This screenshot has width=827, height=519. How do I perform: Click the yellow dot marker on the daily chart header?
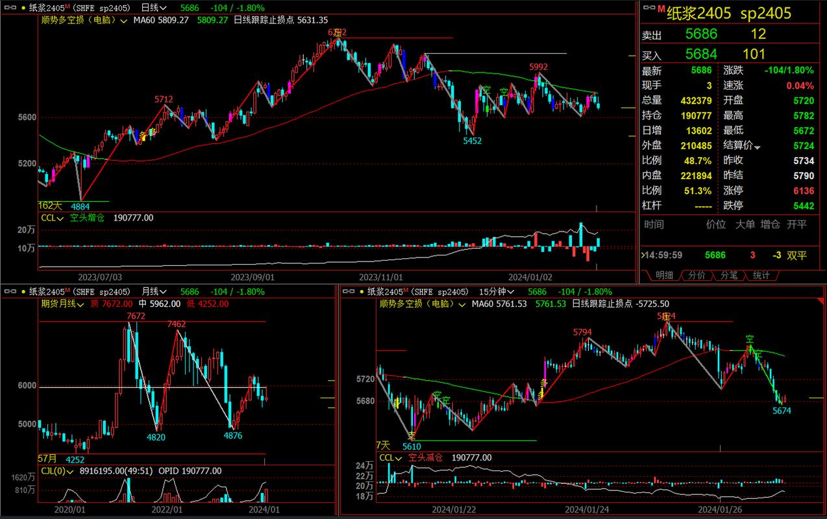pyautogui.click(x=23, y=8)
